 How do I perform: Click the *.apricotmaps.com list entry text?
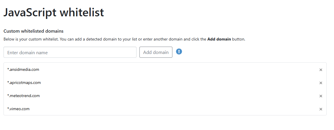click(x=24, y=83)
